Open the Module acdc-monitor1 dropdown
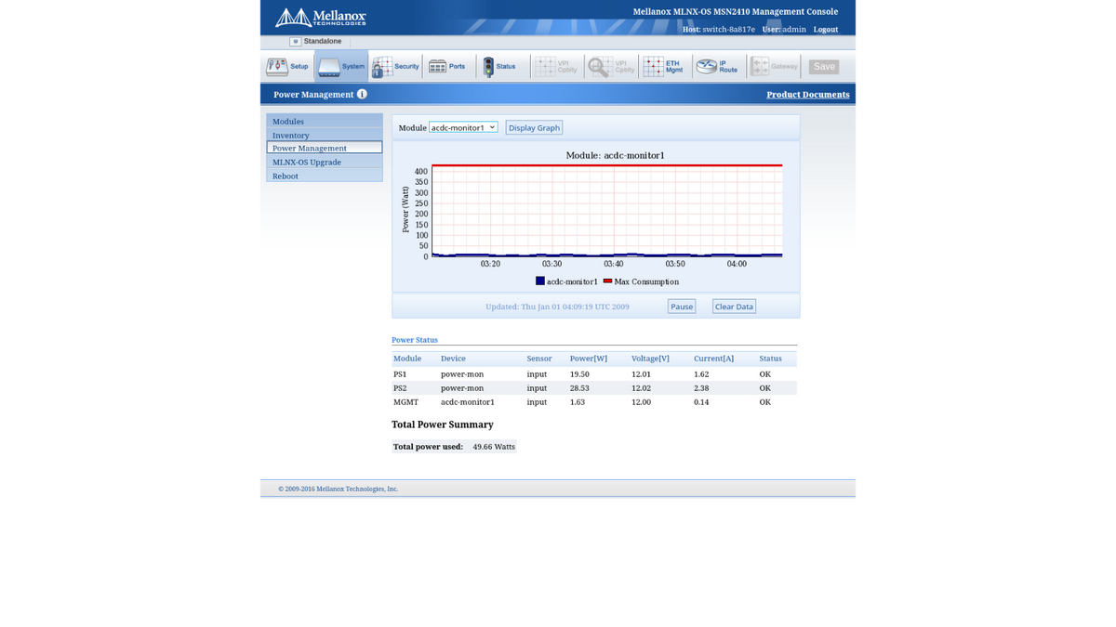Screen dimensions: 1116x627 (x=463, y=127)
